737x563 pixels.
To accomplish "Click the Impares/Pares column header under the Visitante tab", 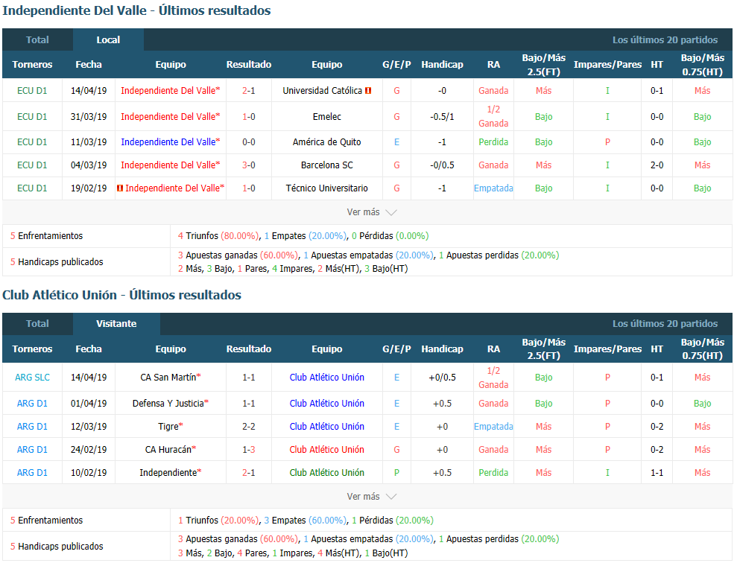I will pos(607,349).
